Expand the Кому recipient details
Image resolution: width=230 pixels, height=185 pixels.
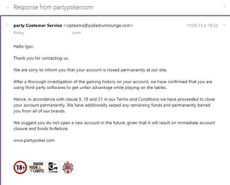[x=19, y=32]
